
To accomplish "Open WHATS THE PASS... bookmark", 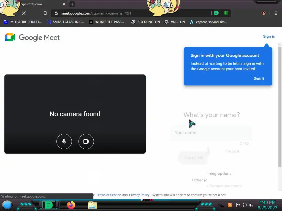I will [x=107, y=22].
